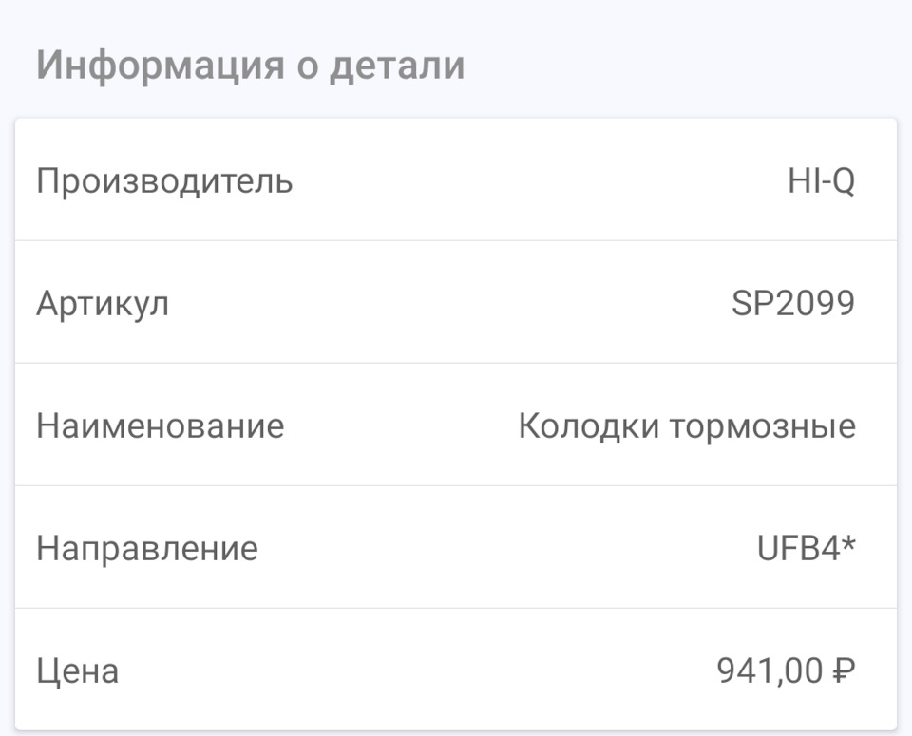Viewport: 912px width, 736px height.
Task: Click the article number SP2099
Action: (x=793, y=303)
